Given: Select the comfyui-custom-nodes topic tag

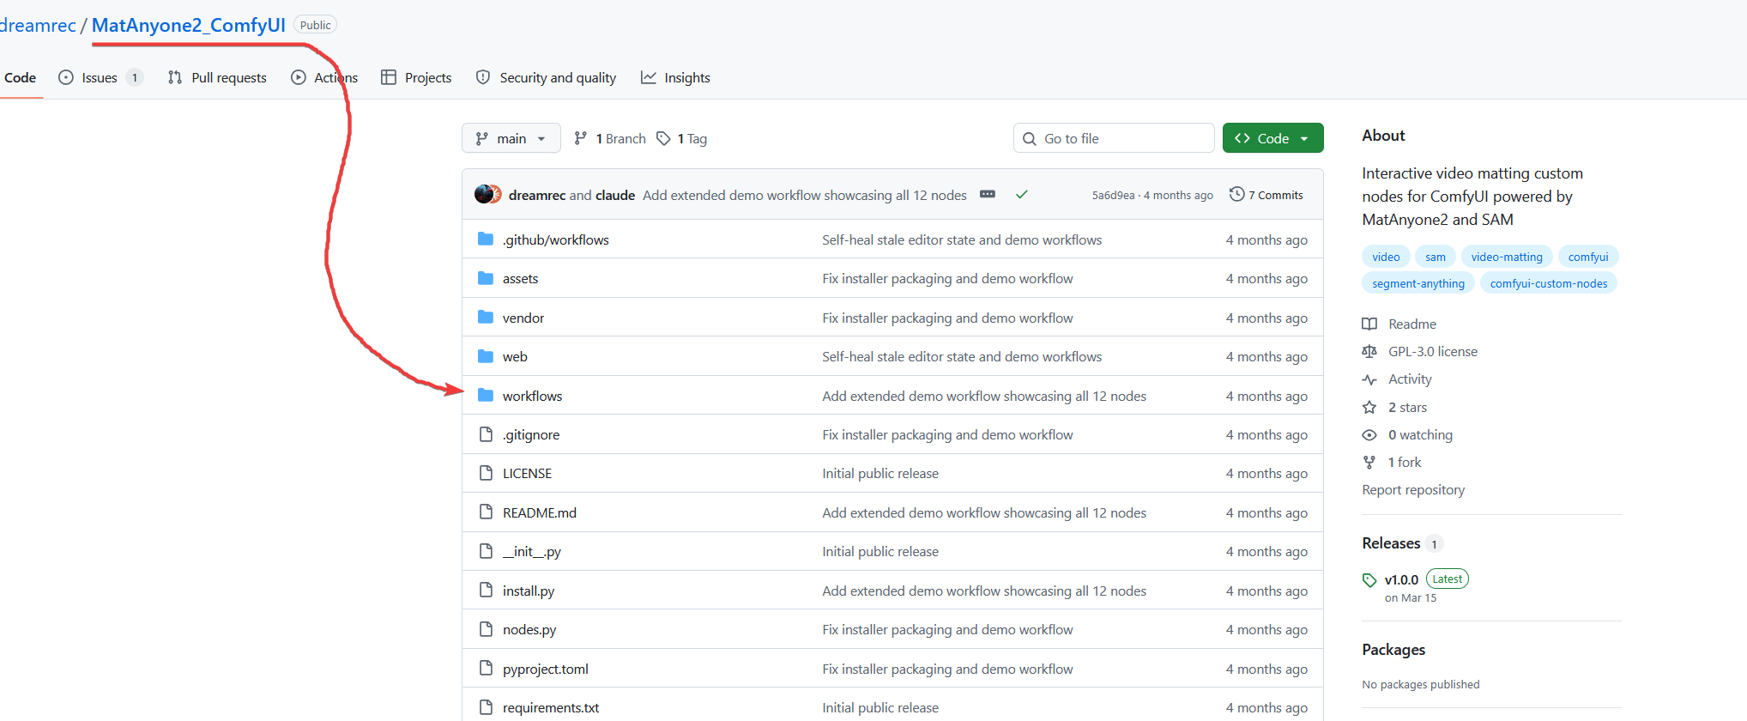Looking at the screenshot, I should [1549, 283].
